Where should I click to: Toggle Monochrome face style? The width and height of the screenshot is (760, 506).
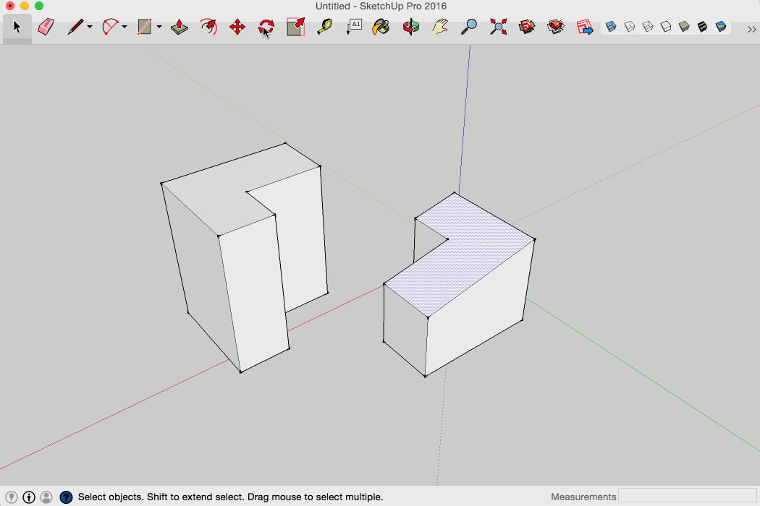click(721, 27)
